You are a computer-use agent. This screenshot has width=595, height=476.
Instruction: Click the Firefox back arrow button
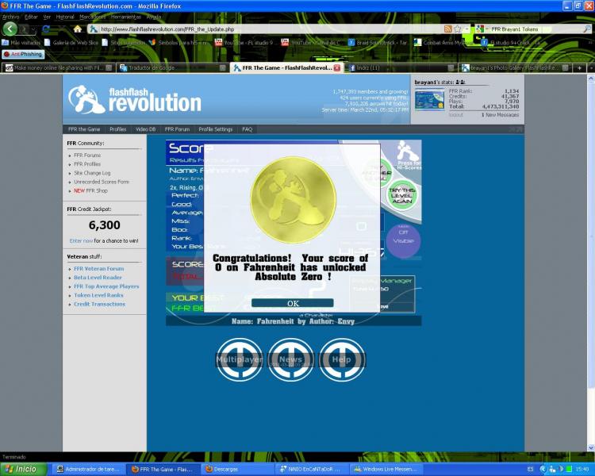10,29
